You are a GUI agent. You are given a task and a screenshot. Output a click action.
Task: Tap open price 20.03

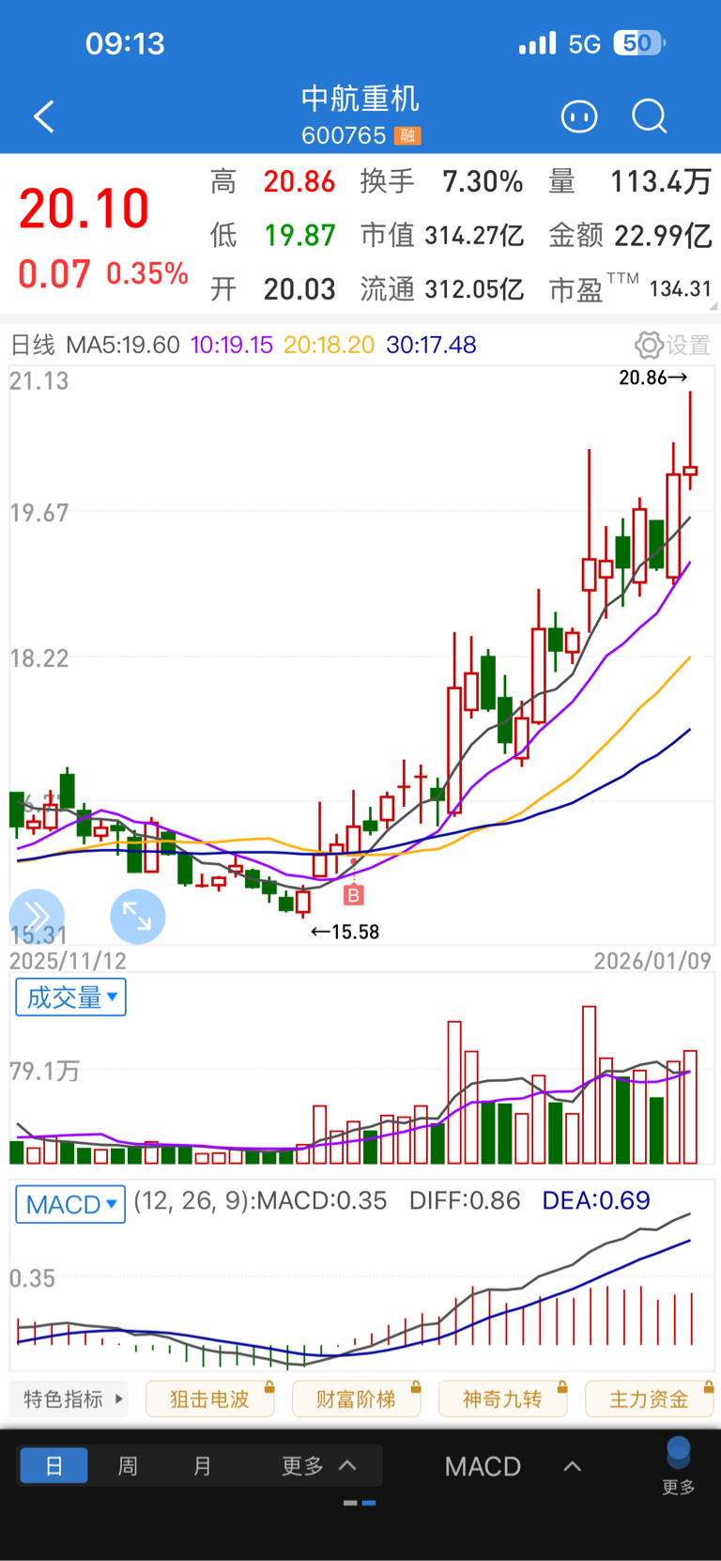299,289
